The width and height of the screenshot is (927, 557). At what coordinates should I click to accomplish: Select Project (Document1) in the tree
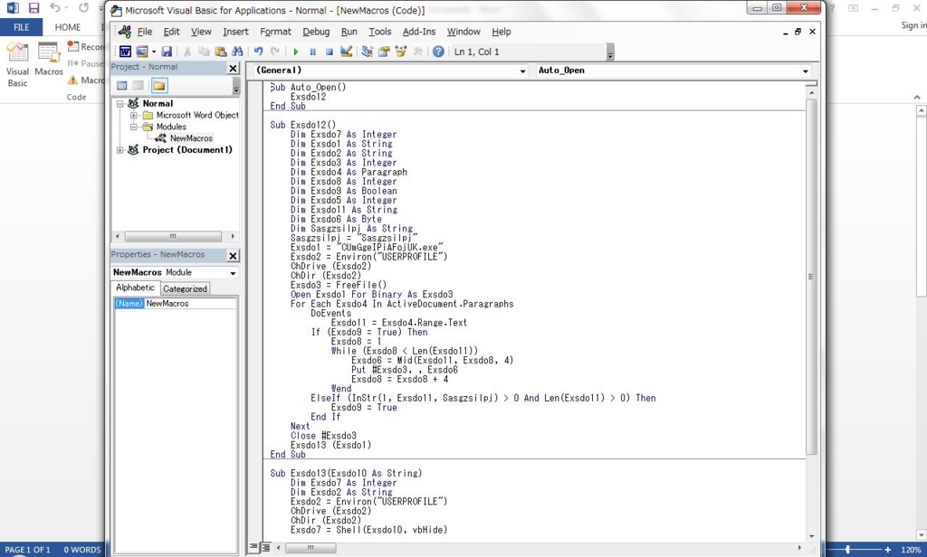pos(187,150)
